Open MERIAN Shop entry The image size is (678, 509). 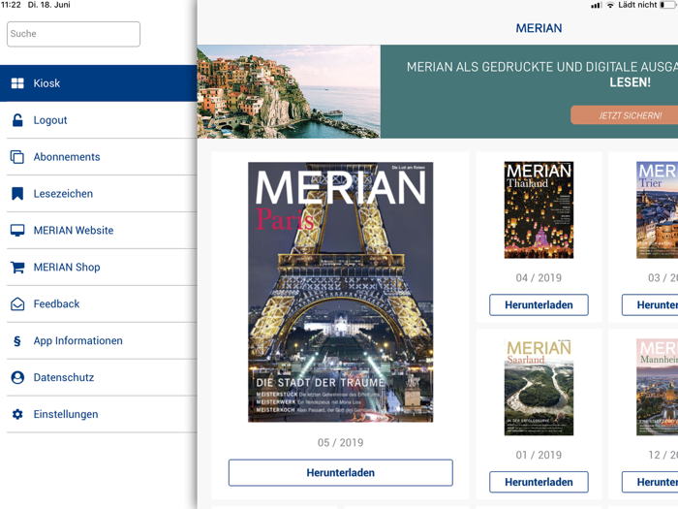click(x=99, y=267)
